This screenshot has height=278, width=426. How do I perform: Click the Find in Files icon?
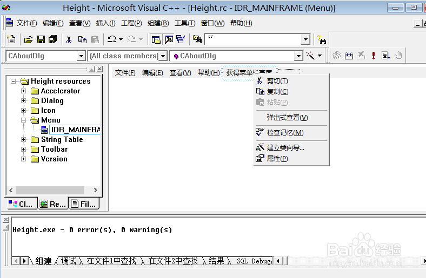[197, 39]
